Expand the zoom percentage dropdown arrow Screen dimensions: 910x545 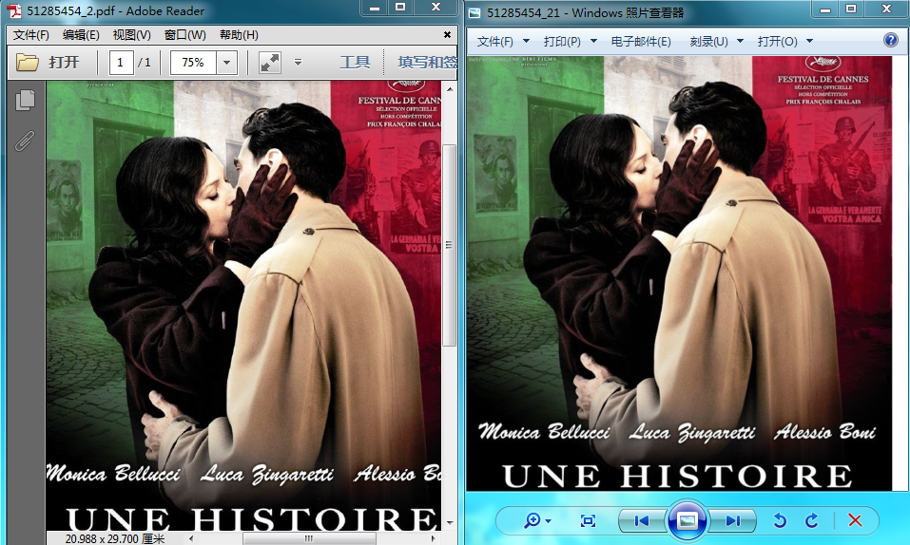pyautogui.click(x=227, y=63)
